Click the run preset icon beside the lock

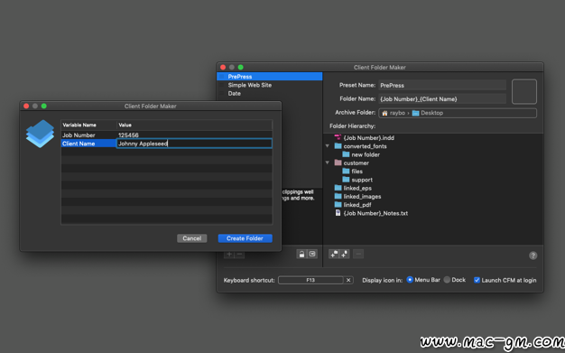click(312, 254)
